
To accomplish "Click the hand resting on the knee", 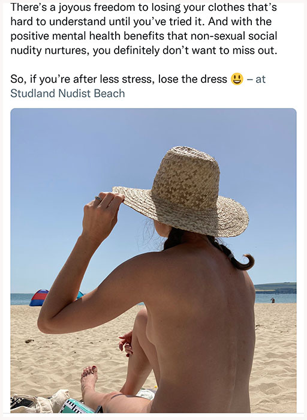I will pos(127,343).
